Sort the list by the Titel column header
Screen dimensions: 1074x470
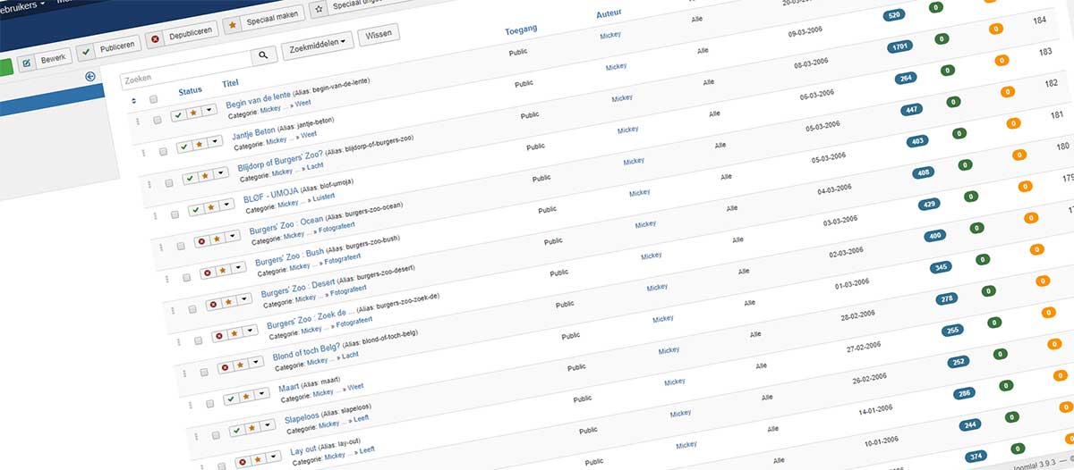(230, 83)
